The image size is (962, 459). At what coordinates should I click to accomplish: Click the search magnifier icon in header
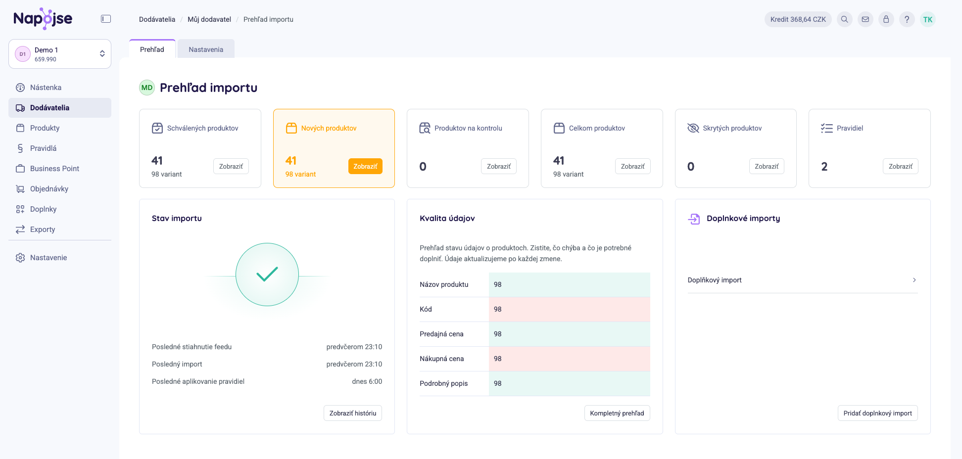[844, 19]
